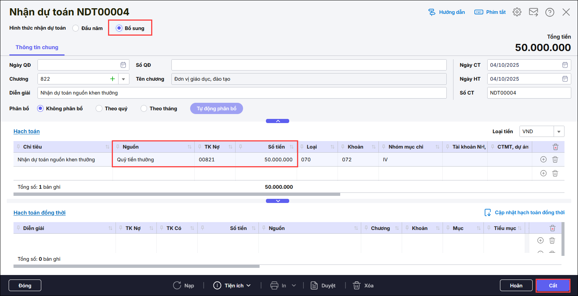Sort by the Nguồn column header
Screen dimensions: 578x296
pos(189,147)
